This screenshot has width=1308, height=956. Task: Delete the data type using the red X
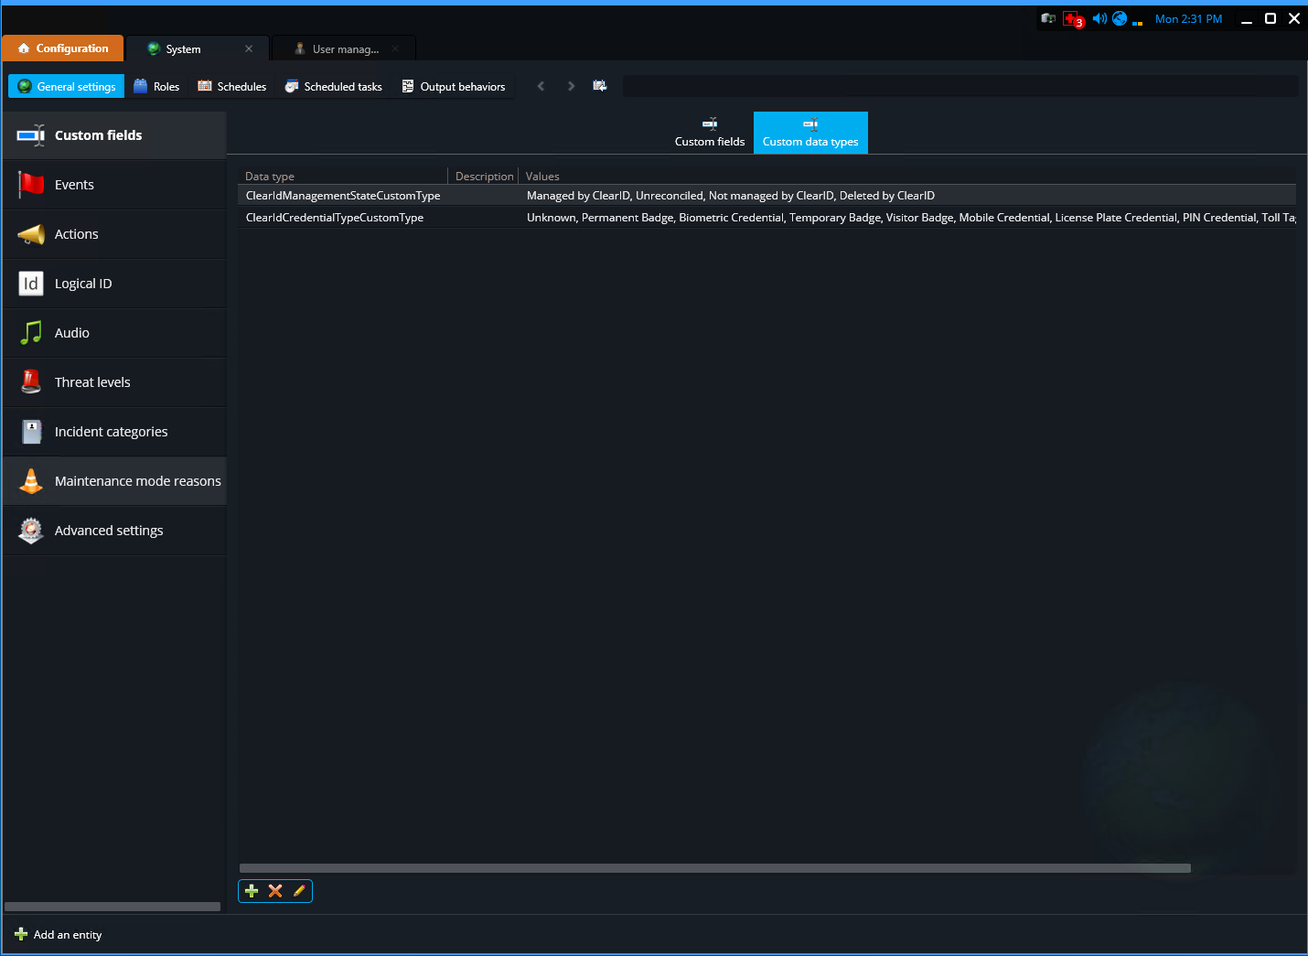(274, 890)
